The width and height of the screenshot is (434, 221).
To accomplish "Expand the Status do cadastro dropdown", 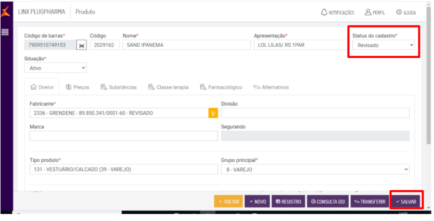I will click(x=383, y=45).
